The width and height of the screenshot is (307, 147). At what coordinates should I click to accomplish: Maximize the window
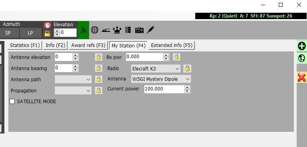click(x=281, y=5)
